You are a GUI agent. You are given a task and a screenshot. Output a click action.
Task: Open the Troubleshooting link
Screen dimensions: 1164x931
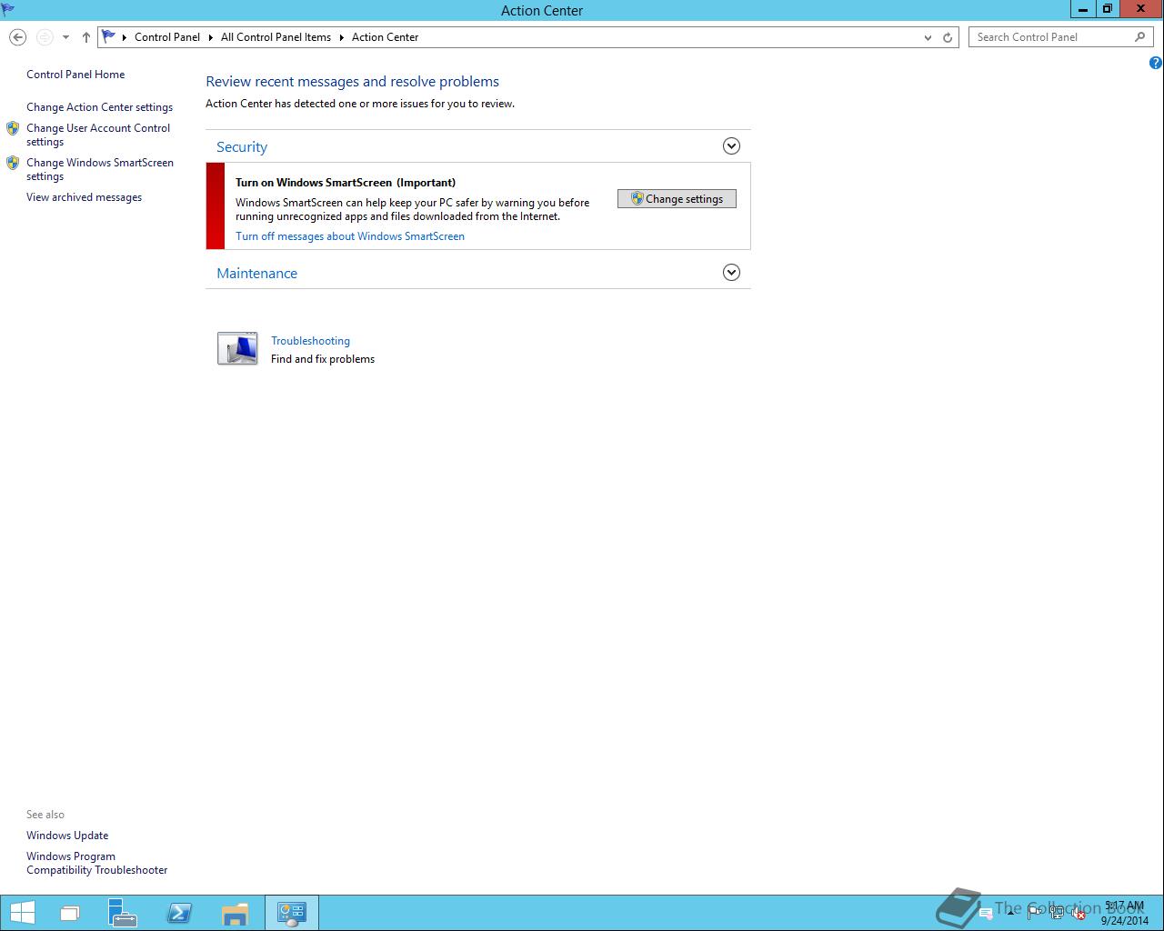click(310, 341)
